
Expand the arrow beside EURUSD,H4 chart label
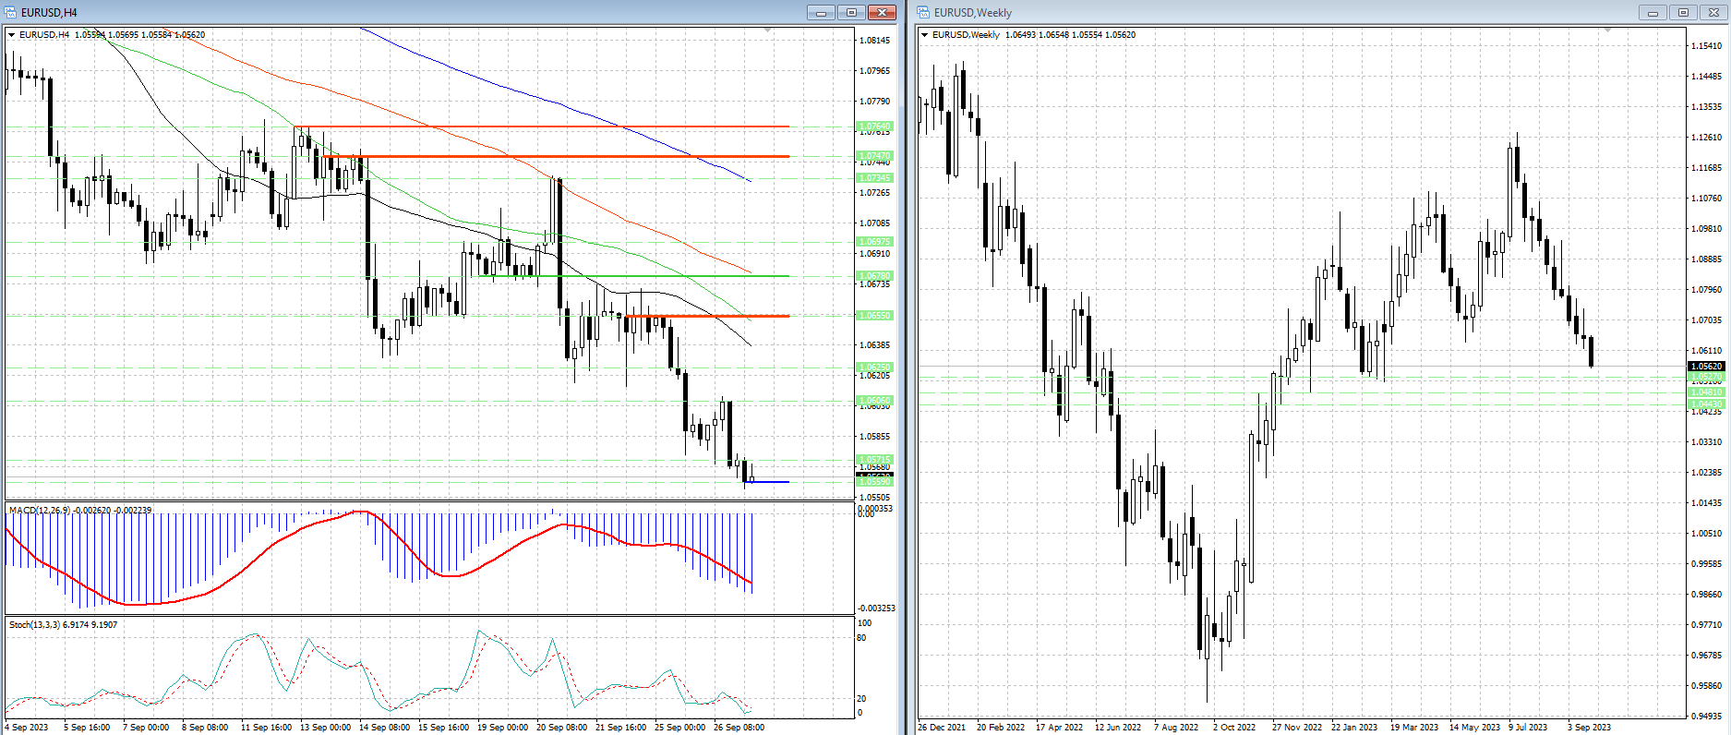click(x=12, y=35)
